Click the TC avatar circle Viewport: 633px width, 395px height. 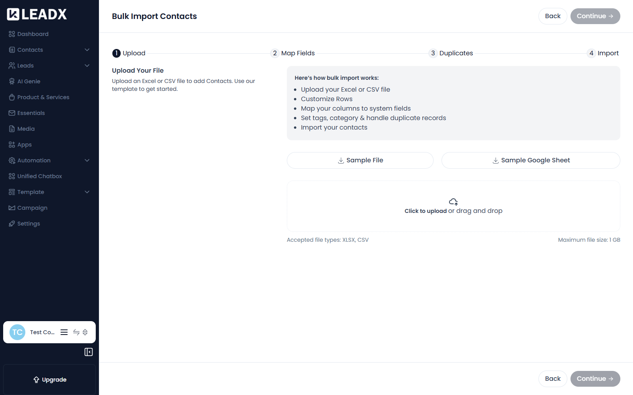click(x=17, y=332)
